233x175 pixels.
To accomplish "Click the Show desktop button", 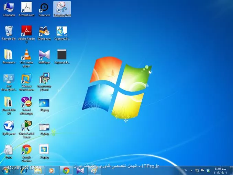I will coord(231,171).
